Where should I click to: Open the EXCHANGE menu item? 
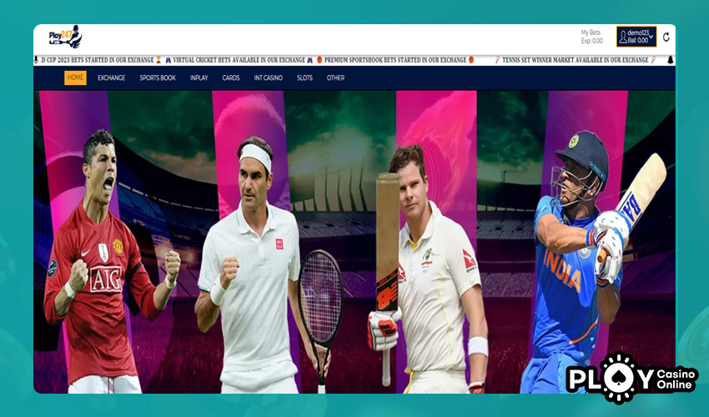click(111, 78)
